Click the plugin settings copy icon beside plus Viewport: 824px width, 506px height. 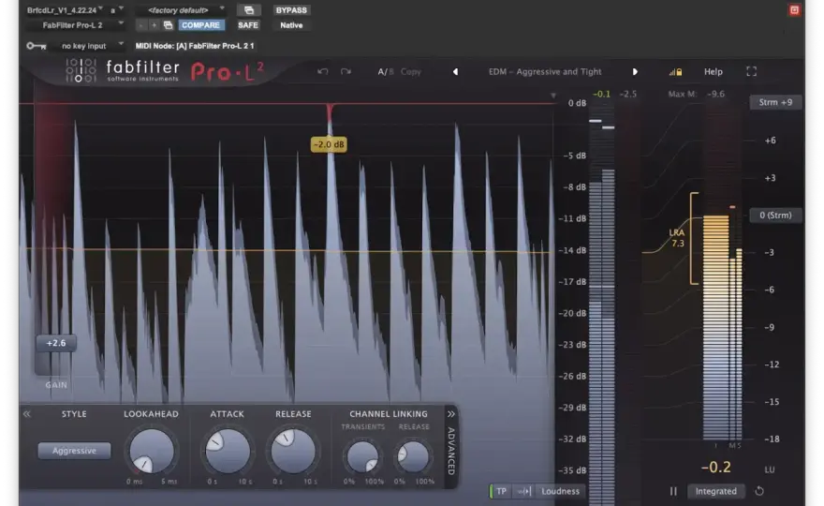point(168,25)
